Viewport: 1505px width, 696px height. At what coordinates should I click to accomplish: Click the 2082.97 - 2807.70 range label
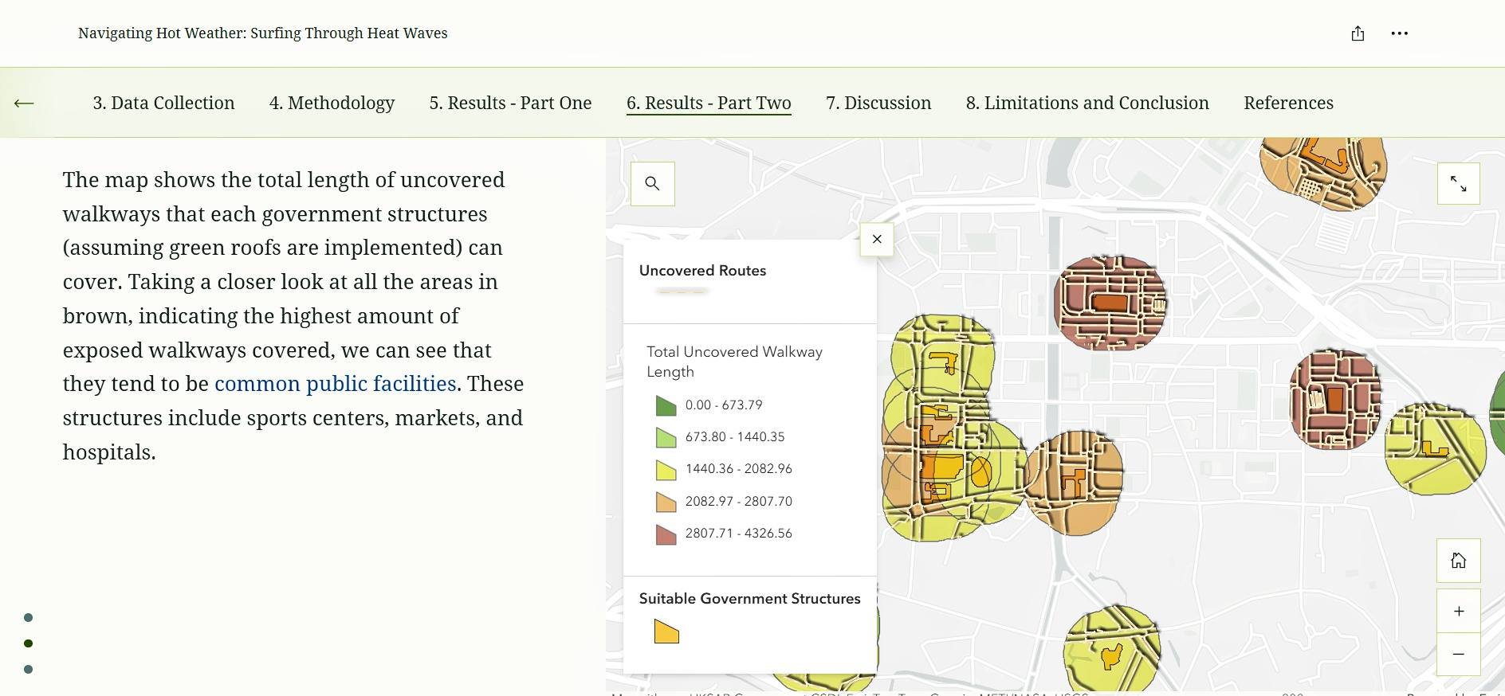(x=739, y=502)
